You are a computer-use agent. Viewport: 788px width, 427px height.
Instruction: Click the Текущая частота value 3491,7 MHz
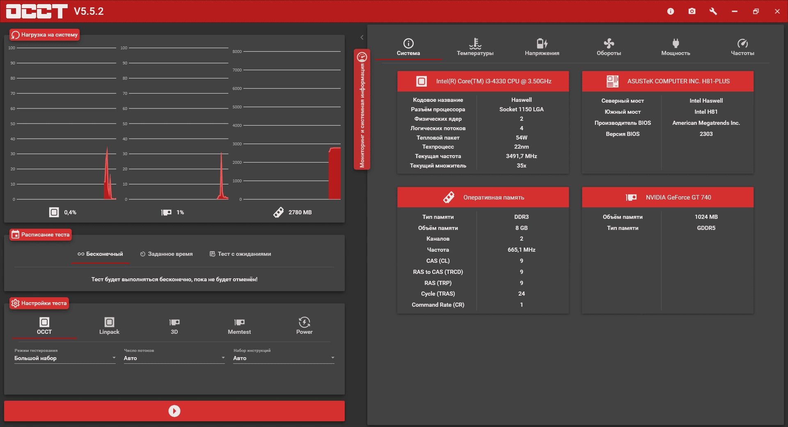pyautogui.click(x=521, y=156)
